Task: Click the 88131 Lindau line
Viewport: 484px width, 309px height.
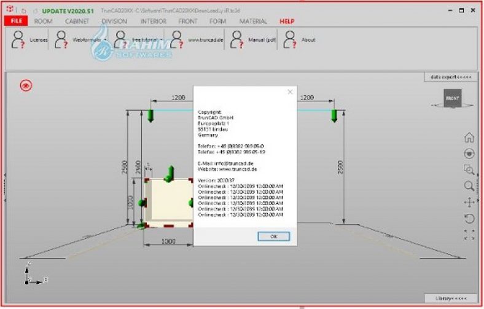Action: [213, 129]
